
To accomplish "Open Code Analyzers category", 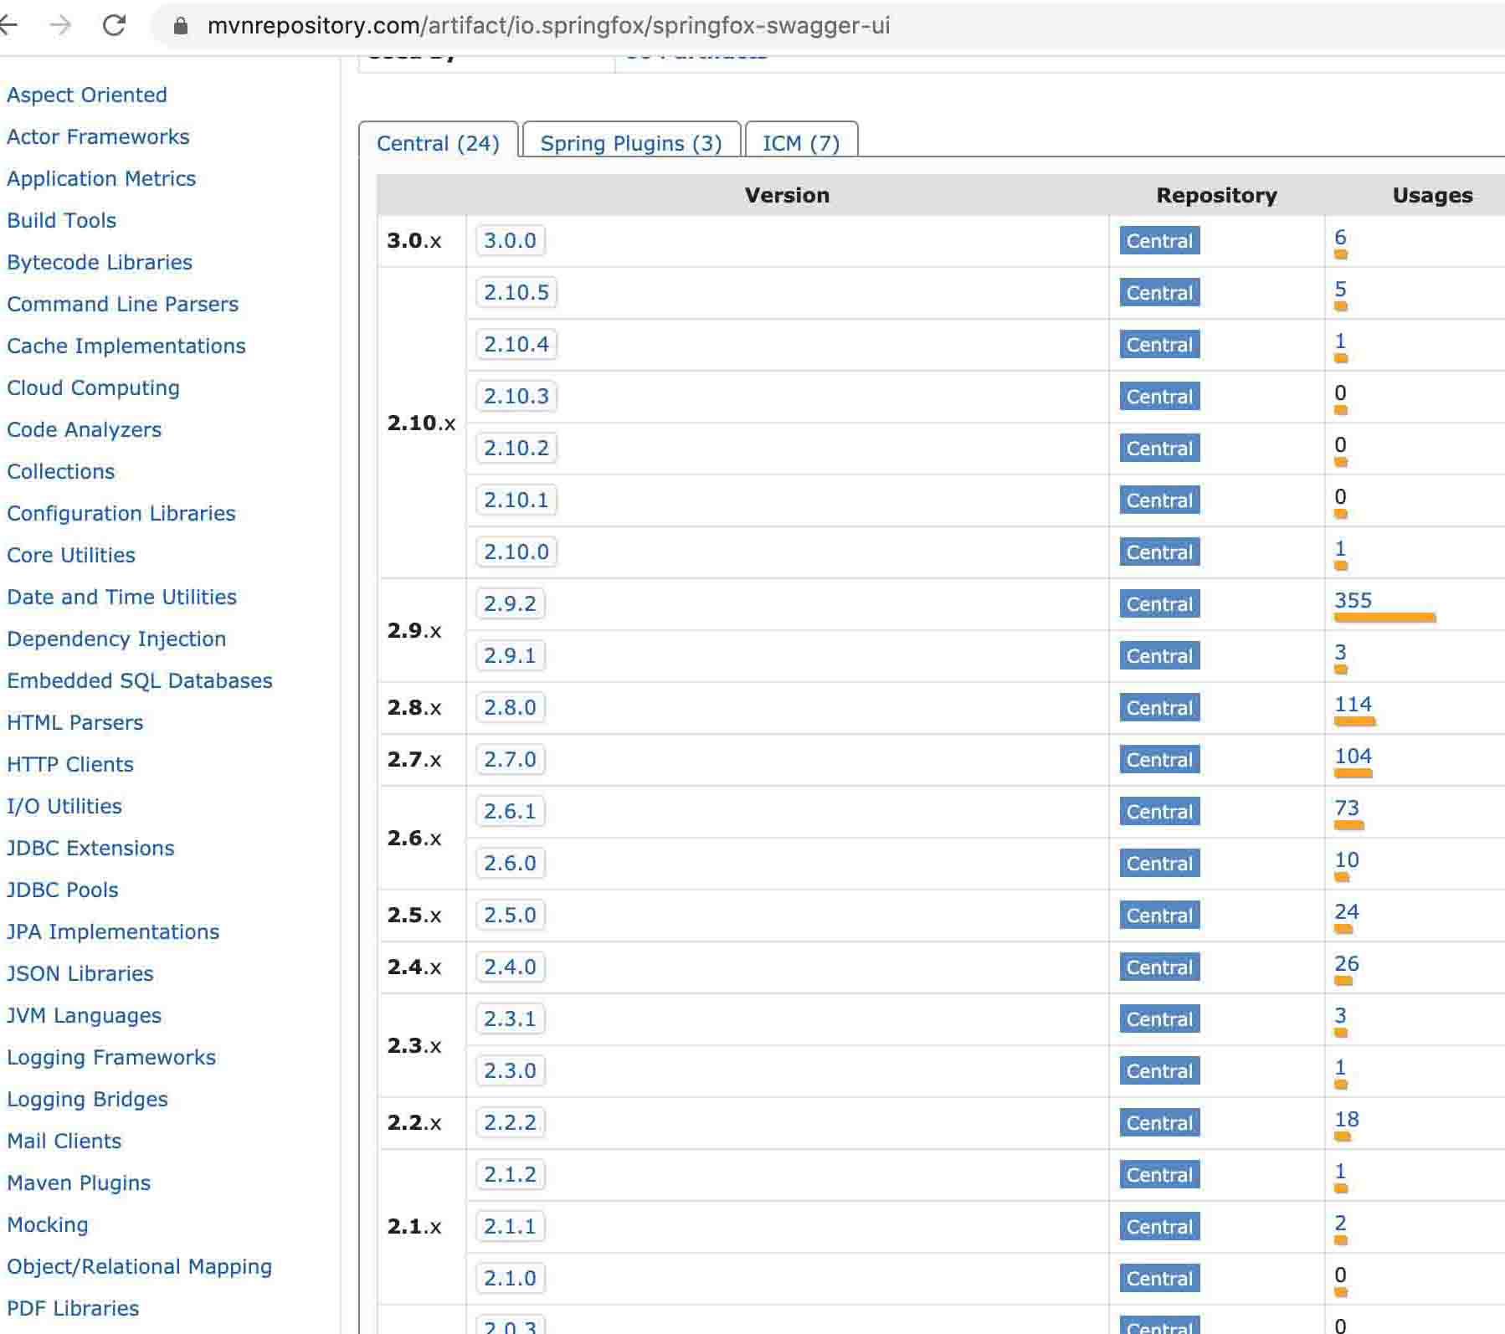I will 85,429.
